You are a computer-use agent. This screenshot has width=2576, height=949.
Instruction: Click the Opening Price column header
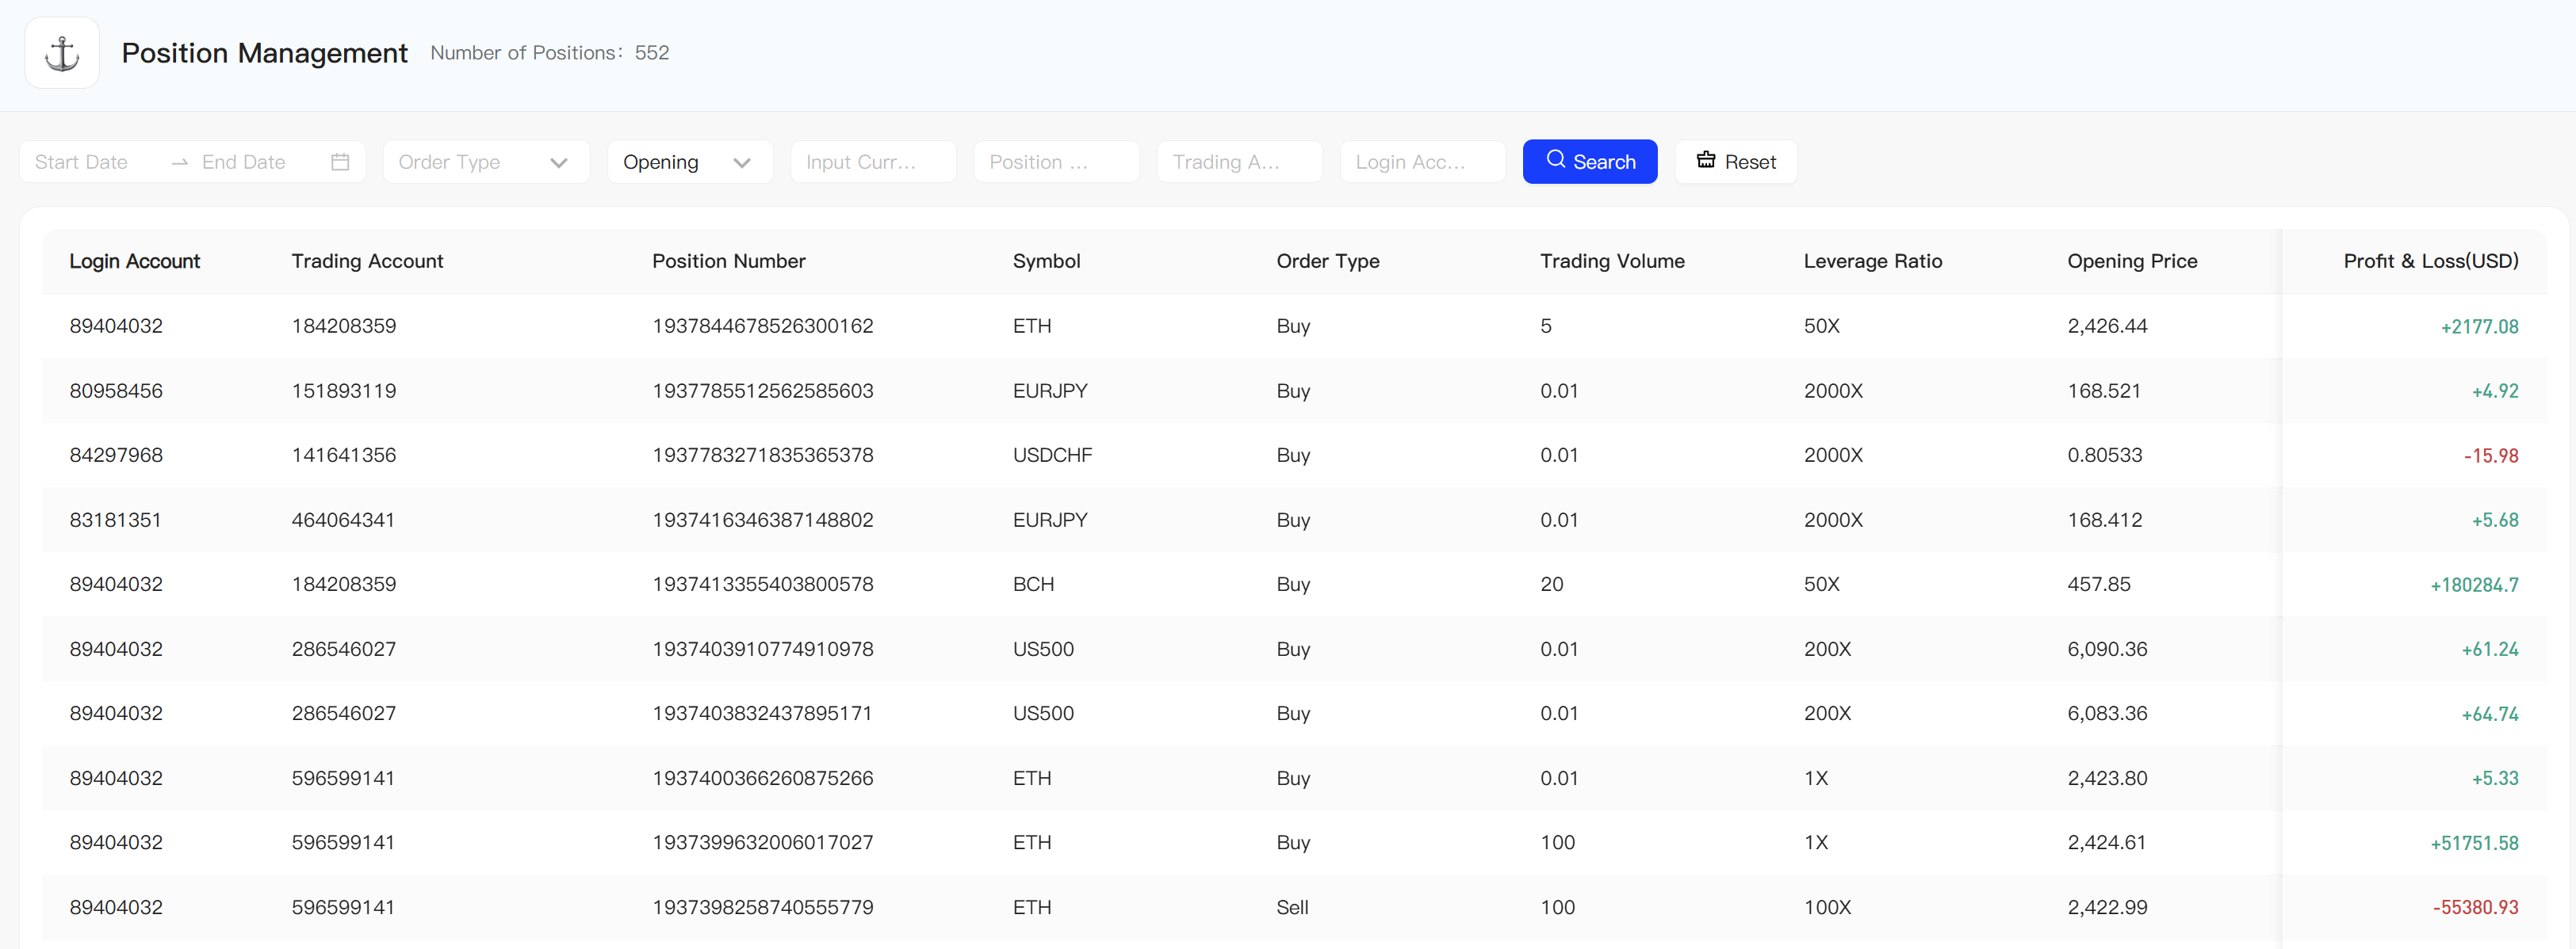(2132, 261)
